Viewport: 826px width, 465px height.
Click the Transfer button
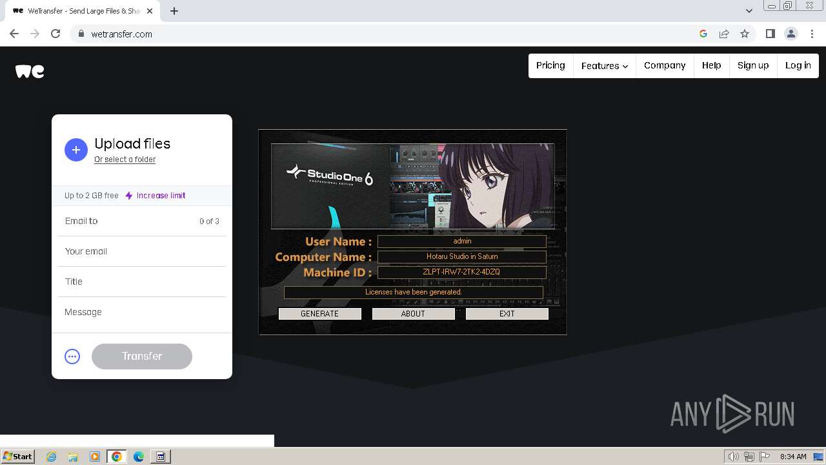pos(142,356)
